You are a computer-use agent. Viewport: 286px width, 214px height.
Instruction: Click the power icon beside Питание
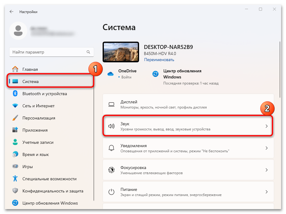click(x=111, y=192)
